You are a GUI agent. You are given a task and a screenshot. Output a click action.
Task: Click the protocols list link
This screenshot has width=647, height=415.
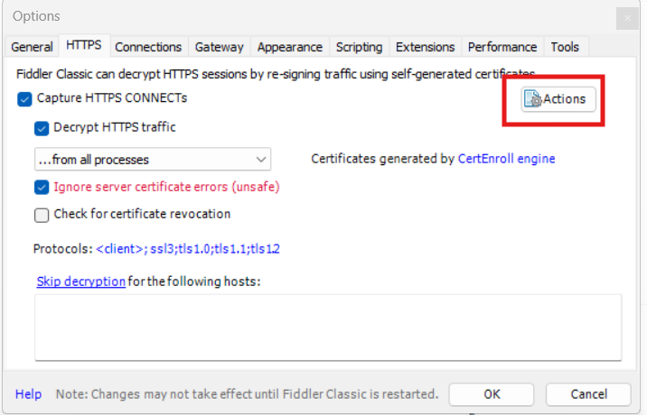[x=188, y=249]
